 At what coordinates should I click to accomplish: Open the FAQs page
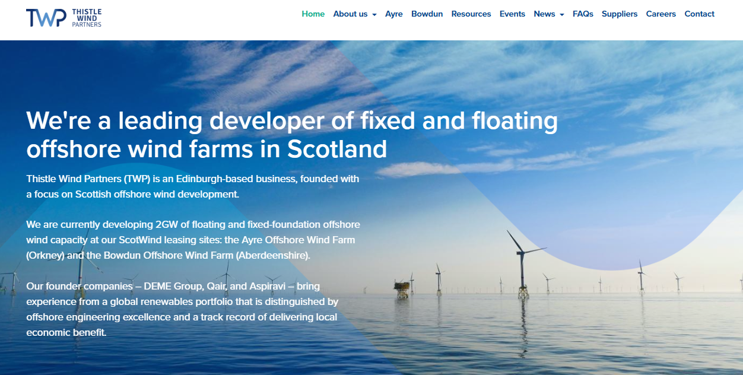tap(583, 14)
